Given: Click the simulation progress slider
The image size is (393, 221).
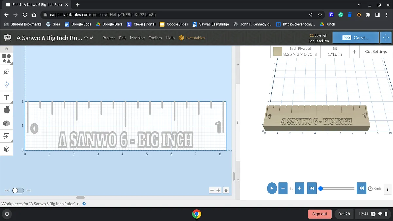Looking at the screenshot, I should [337, 189].
